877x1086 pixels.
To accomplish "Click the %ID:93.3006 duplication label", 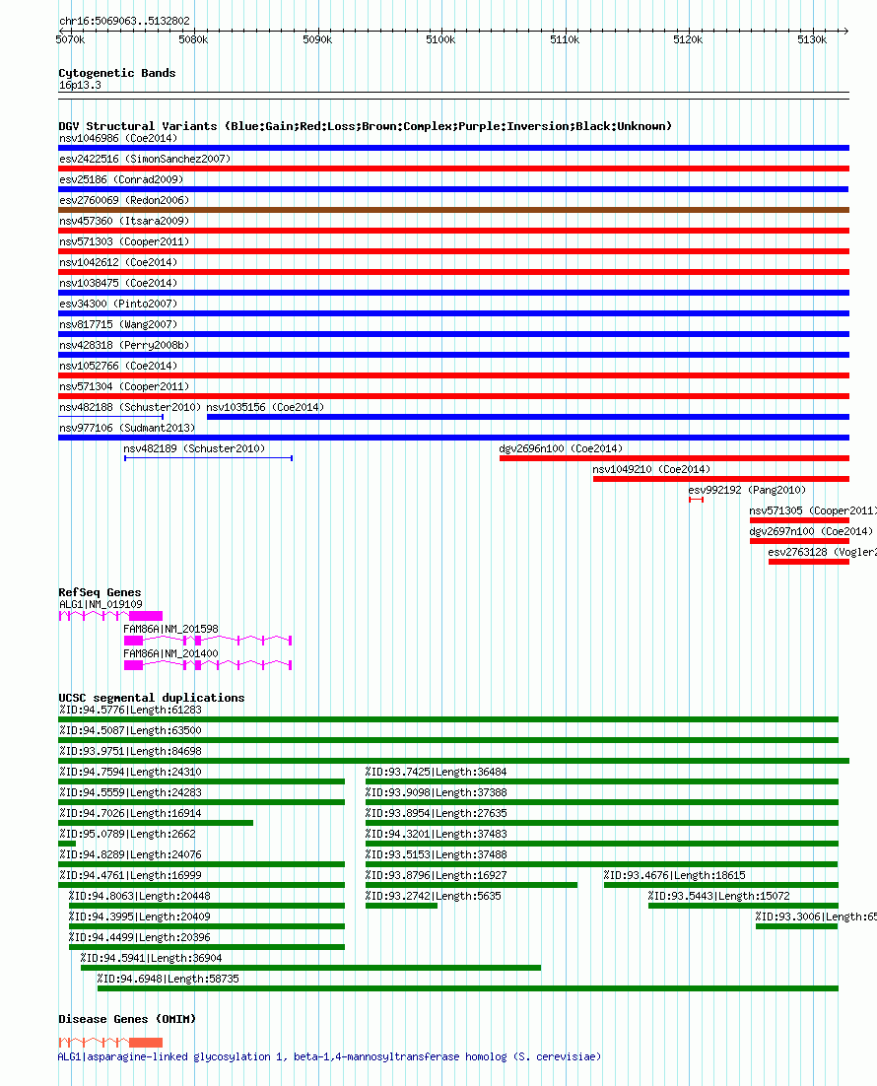I will 816,917.
